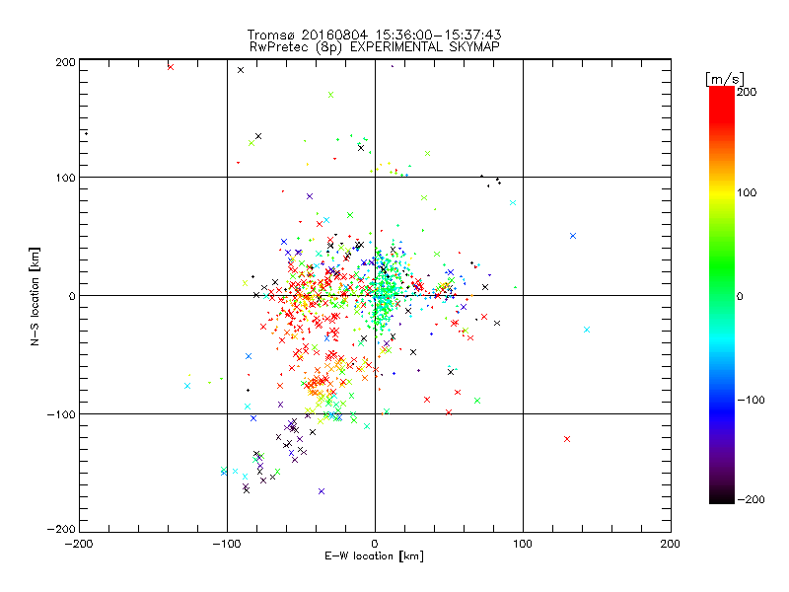Click the '-100' tick label on the E-W axis
Viewport: 789px width, 592px height.
pyautogui.click(x=227, y=544)
